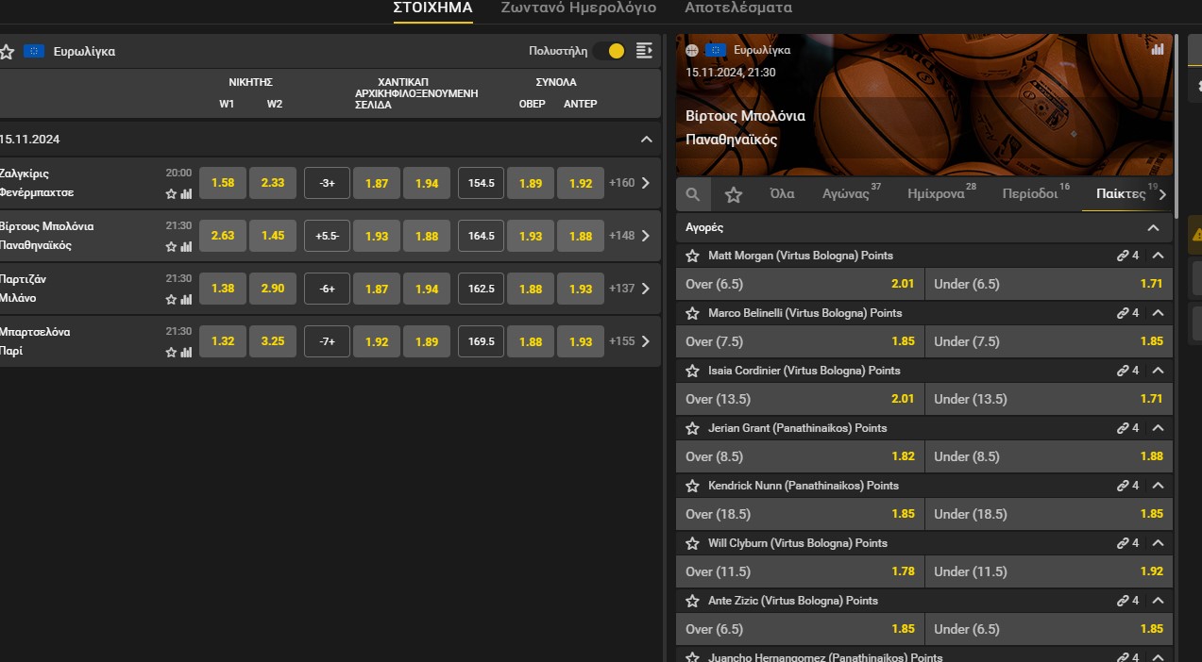Switch to the Ζωντανό Ημερολόγιο tab
The height and width of the screenshot is (662, 1202).
(x=578, y=8)
